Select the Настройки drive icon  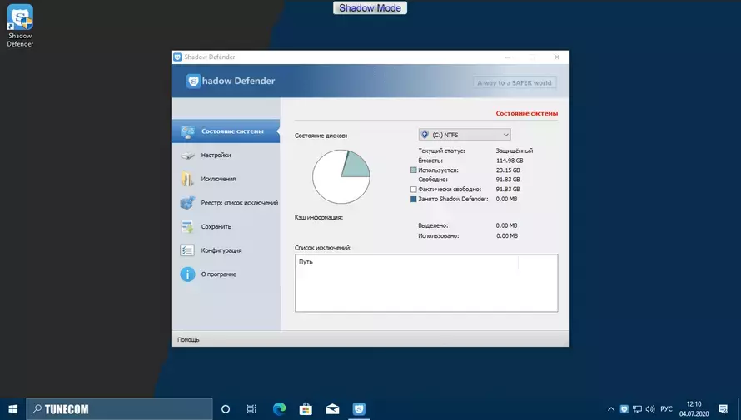point(187,156)
